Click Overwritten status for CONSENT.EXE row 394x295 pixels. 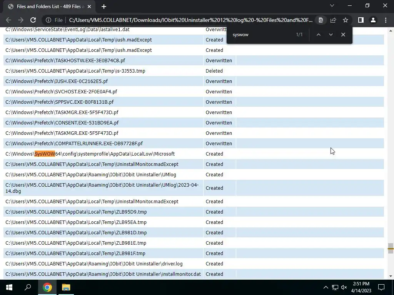(219, 123)
